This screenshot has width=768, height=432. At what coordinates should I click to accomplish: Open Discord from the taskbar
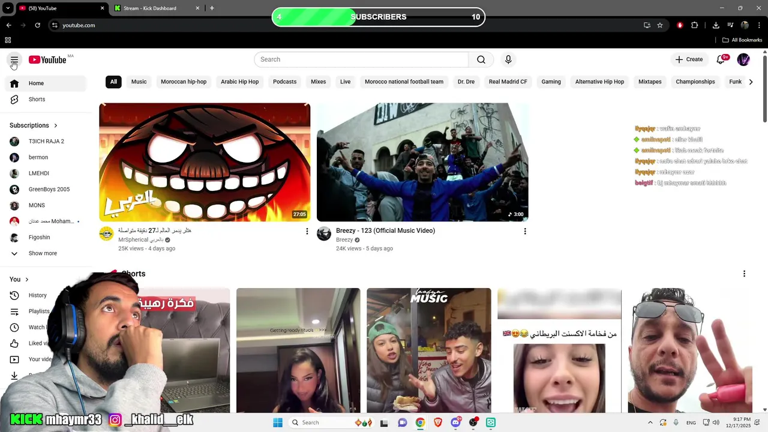(x=455, y=422)
